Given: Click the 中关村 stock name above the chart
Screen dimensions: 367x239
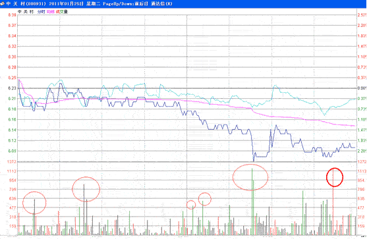Looking at the screenshot, I should [26, 12].
